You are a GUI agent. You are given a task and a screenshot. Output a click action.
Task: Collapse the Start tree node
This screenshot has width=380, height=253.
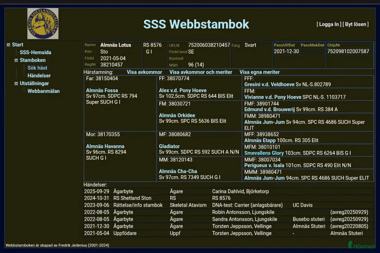pyautogui.click(x=8, y=45)
